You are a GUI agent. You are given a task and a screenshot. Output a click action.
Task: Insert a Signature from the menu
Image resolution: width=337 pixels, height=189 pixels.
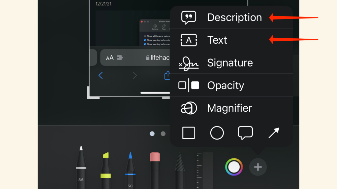coord(230,63)
